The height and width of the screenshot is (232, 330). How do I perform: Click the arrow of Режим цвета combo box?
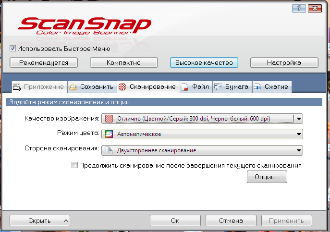(x=299, y=134)
